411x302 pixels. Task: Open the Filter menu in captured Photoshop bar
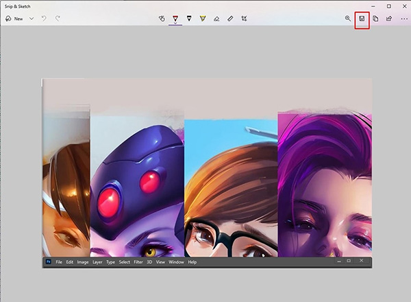[x=138, y=262]
